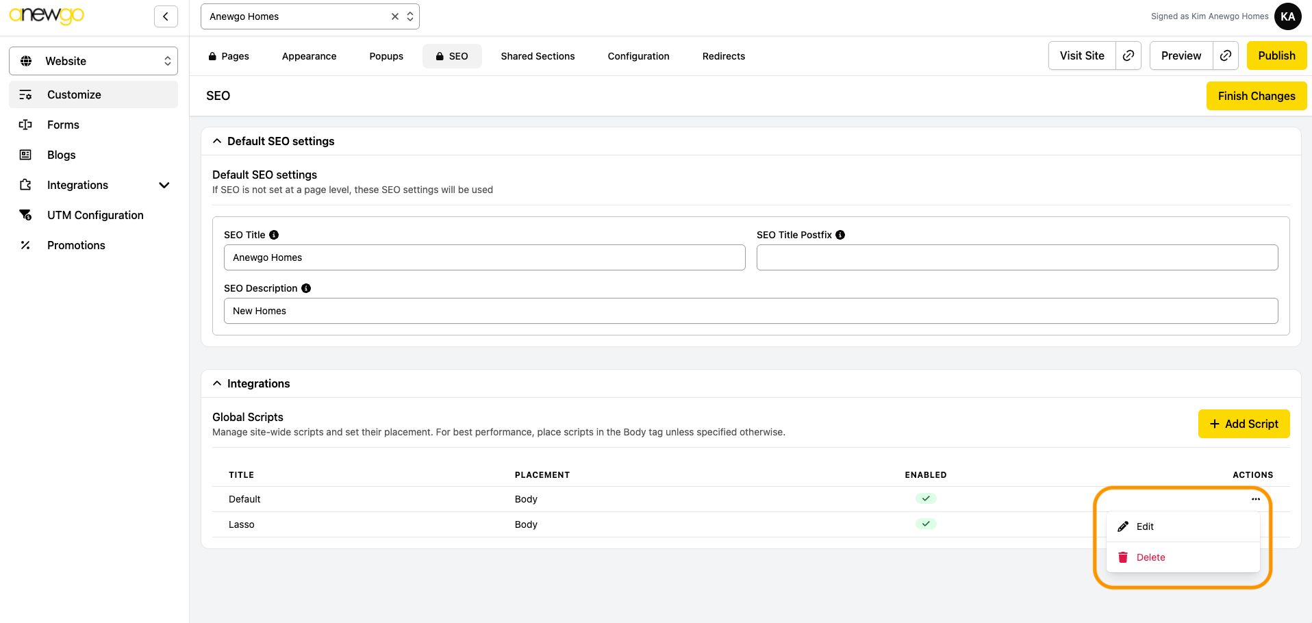Click the SEO Title info icon

(x=274, y=235)
